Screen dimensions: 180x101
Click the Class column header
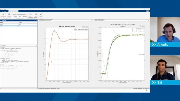[x=28, y=22]
